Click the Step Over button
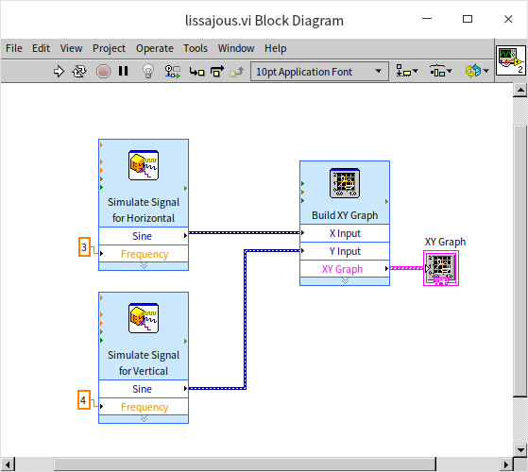 217,72
